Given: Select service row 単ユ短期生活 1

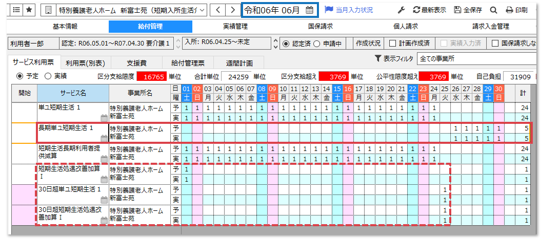Looking at the screenshot, I should pos(73,112).
